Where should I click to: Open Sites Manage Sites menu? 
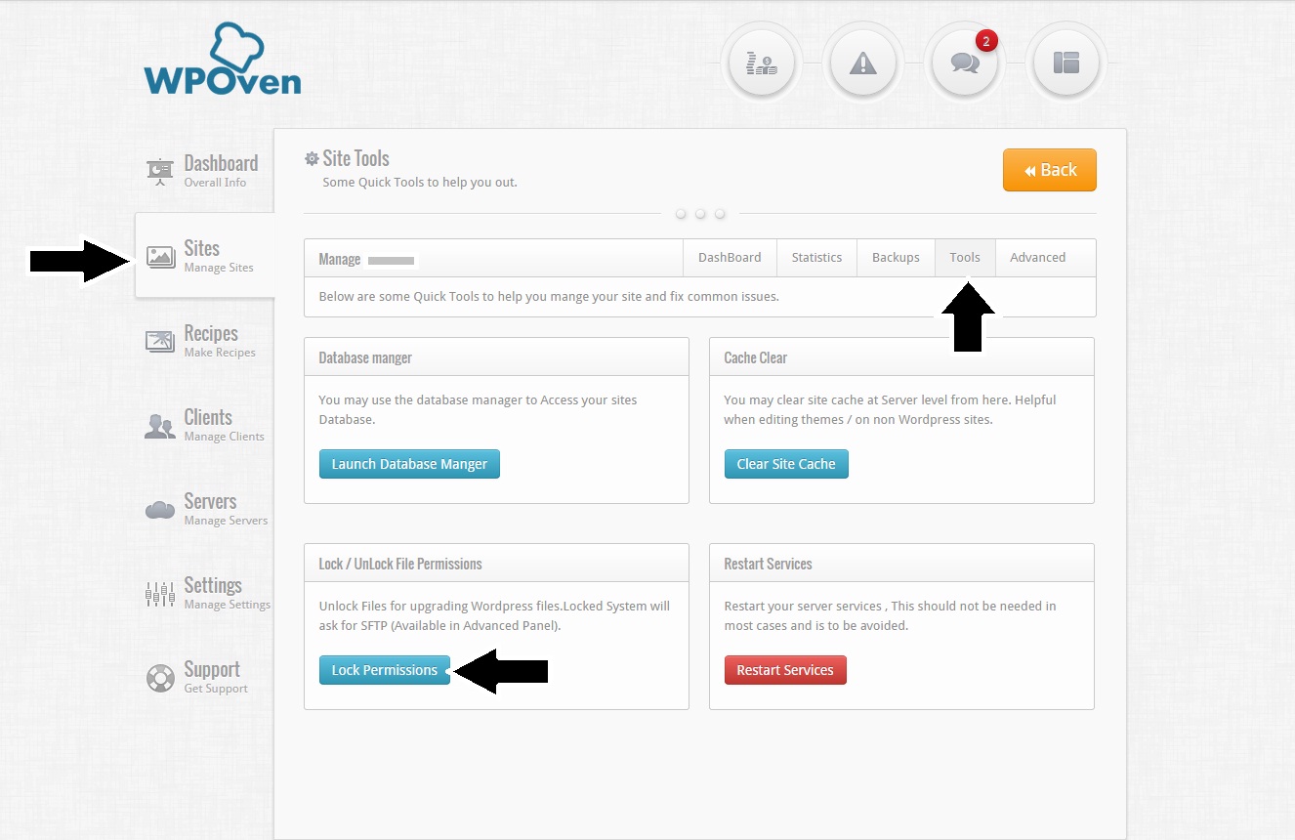tap(205, 256)
